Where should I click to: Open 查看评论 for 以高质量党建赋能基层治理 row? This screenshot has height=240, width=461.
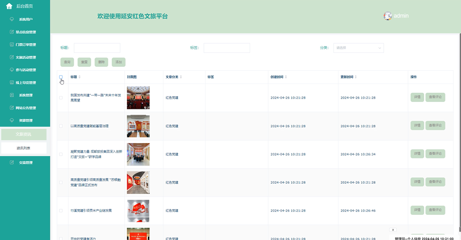[435, 125]
